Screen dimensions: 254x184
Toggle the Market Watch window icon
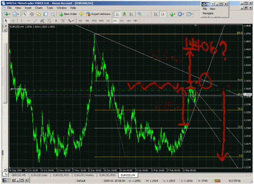[25, 14]
